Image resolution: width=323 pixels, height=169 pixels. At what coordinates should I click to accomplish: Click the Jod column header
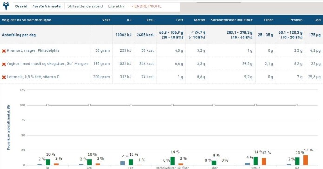tap(317, 20)
